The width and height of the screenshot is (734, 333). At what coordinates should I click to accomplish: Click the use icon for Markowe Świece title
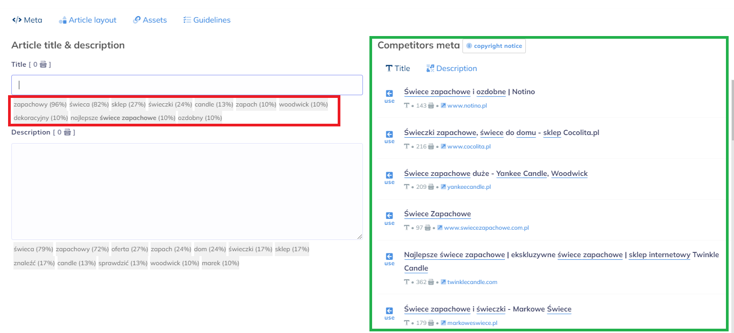point(389,311)
